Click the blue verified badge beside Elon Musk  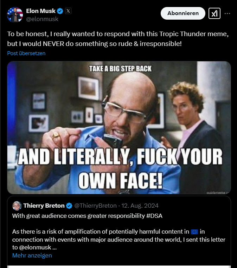[60, 11]
